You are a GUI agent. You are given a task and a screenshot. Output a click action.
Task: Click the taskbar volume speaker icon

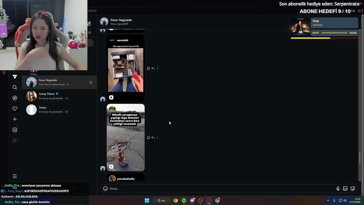345,200
